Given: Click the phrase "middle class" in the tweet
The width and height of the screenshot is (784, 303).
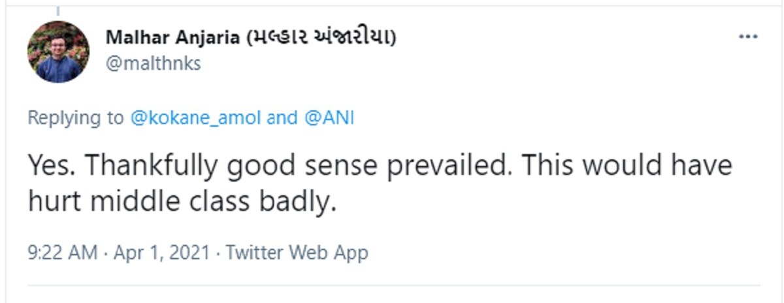Looking at the screenshot, I should click(x=167, y=202).
